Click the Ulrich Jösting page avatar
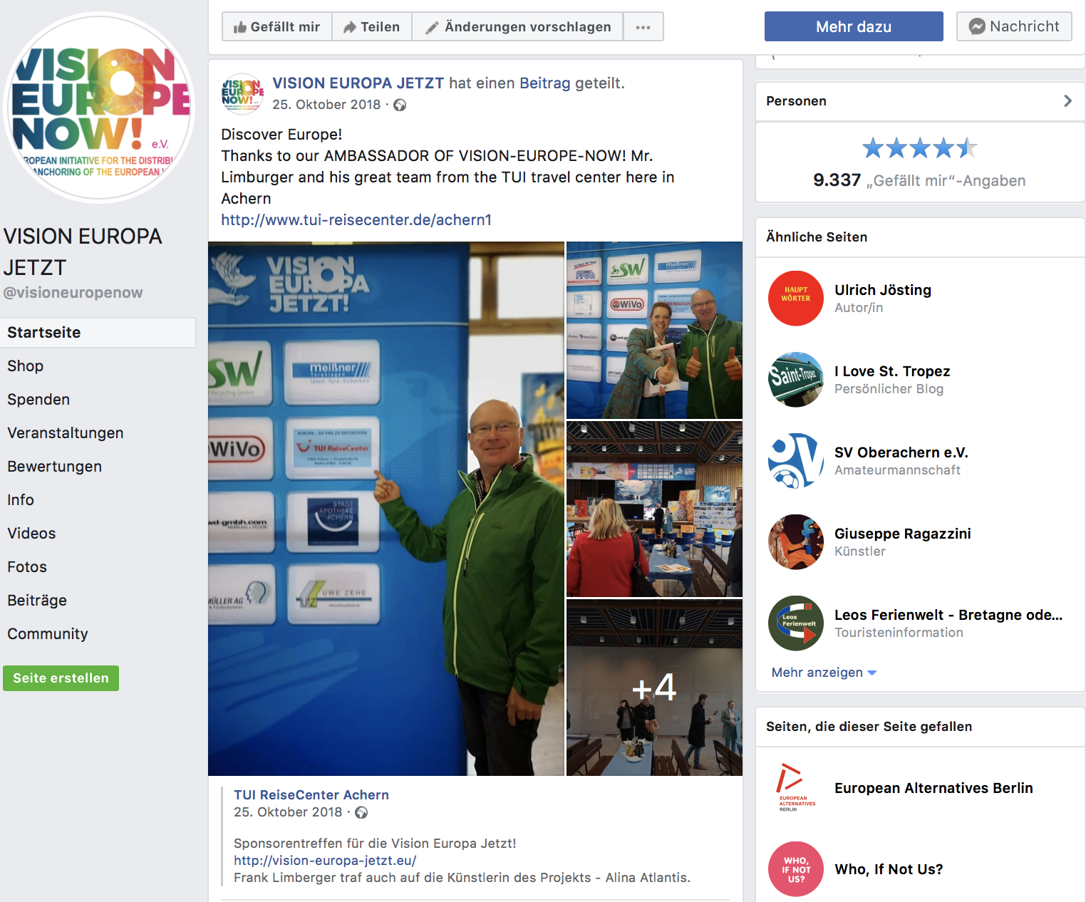This screenshot has height=902, width=1086. pos(795,299)
